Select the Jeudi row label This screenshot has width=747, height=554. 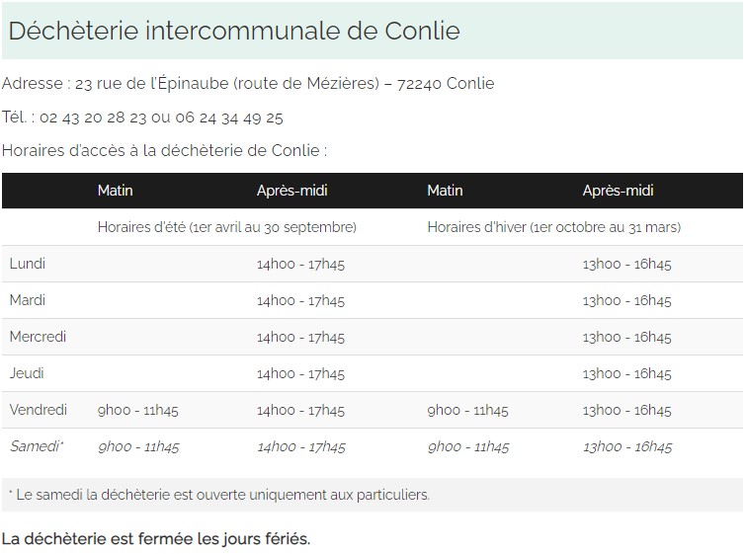tap(27, 373)
